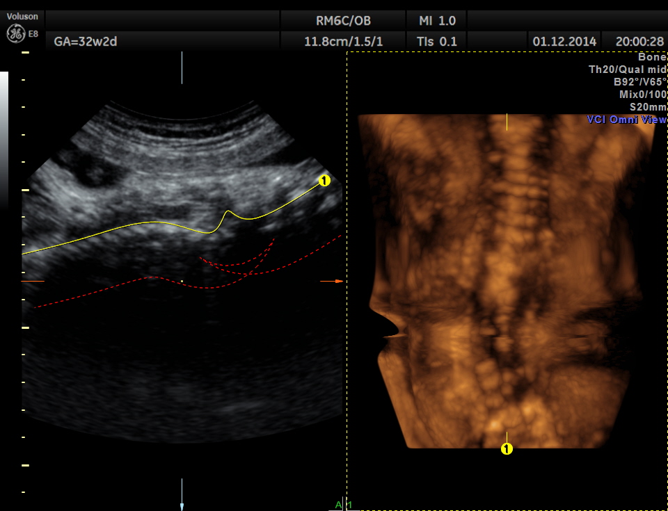This screenshot has height=511, width=668.
Task: Click the yellow tick at top of 3D render
Action: (x=507, y=122)
